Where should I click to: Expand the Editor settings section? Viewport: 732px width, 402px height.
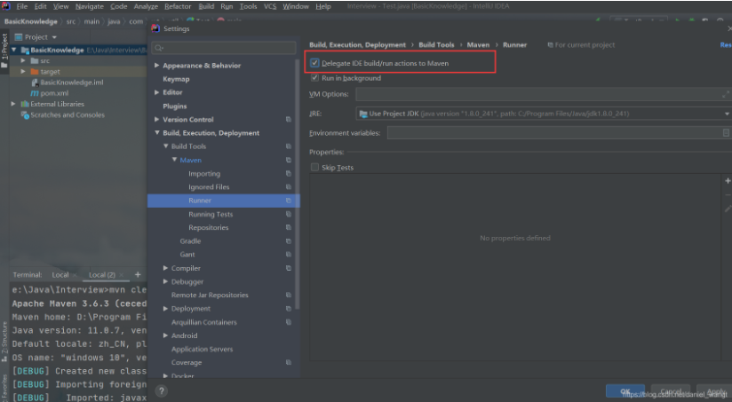point(157,92)
